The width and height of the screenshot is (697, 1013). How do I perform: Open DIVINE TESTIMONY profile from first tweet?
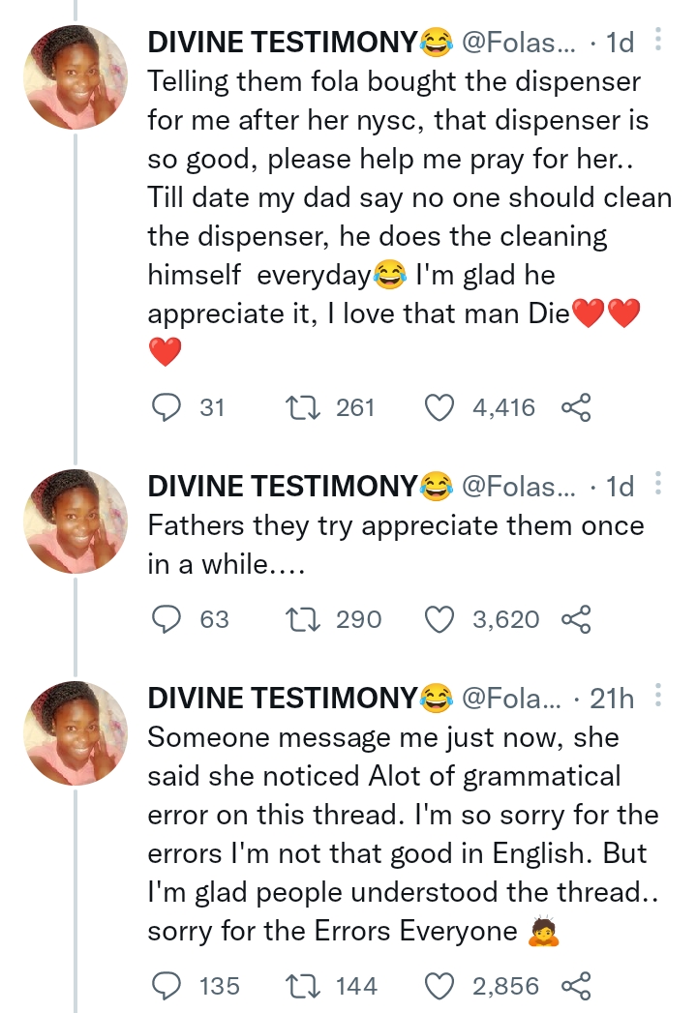[x=283, y=42]
